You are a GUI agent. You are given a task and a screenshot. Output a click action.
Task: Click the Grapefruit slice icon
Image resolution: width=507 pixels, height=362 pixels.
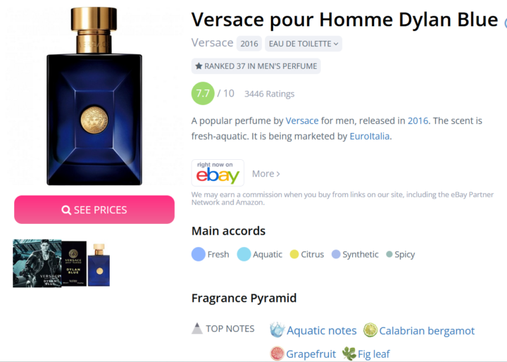pos(277,354)
